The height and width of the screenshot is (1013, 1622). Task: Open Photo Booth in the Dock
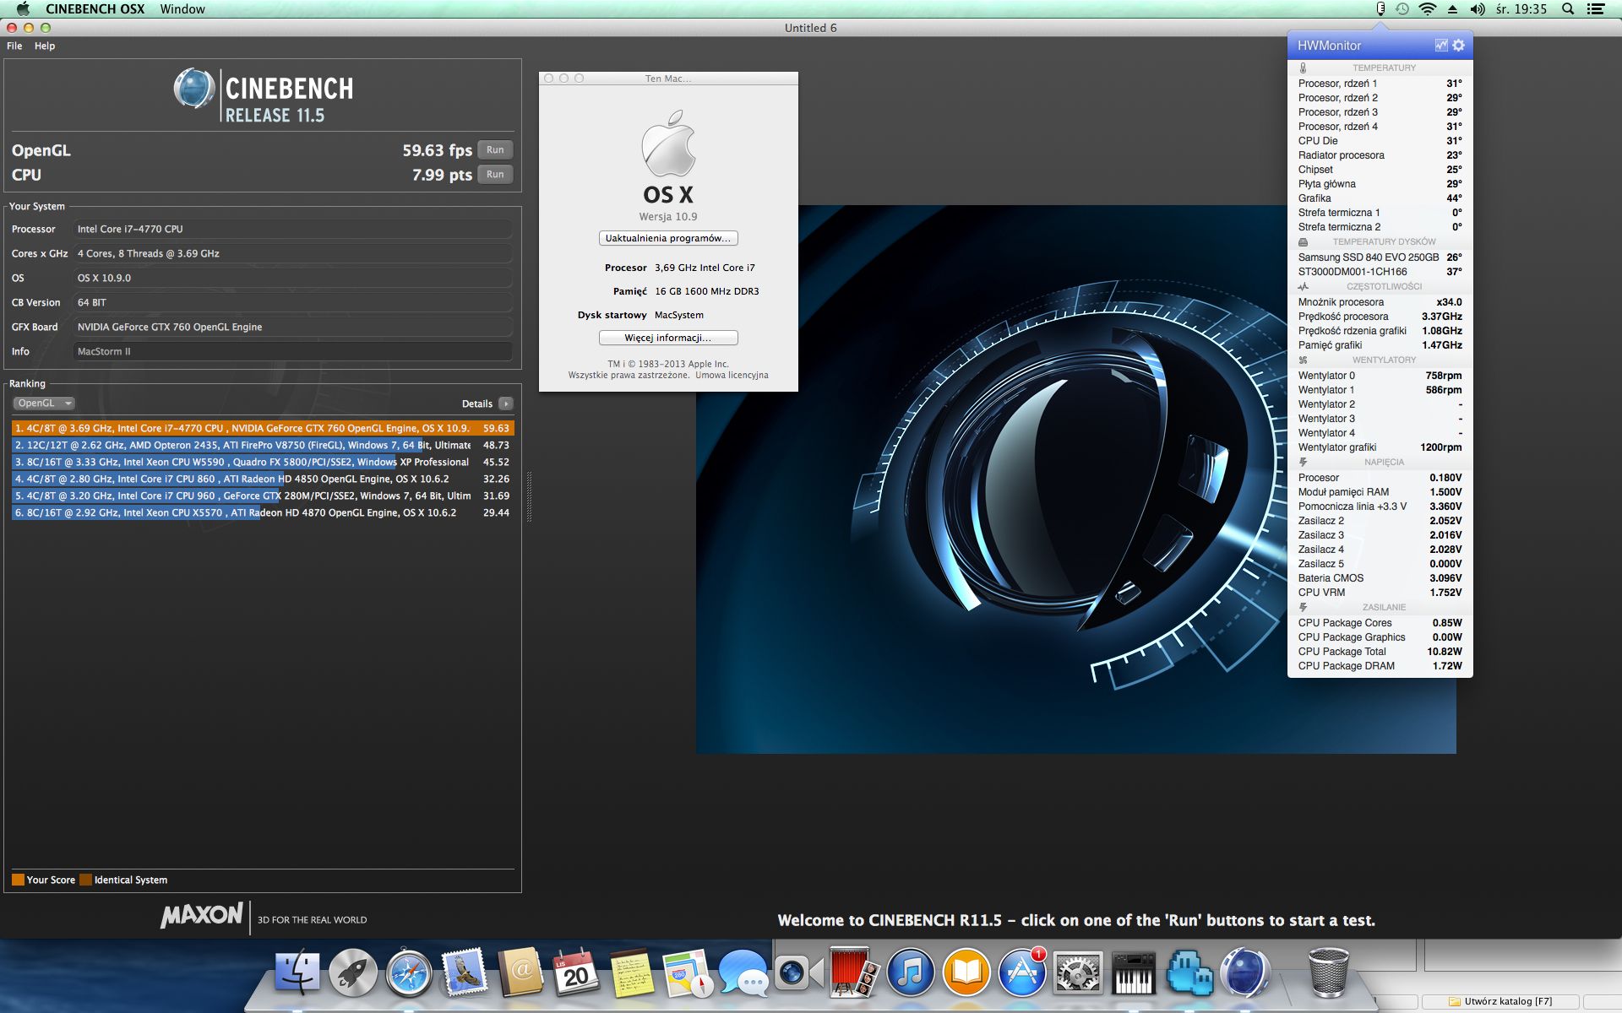[x=854, y=972]
